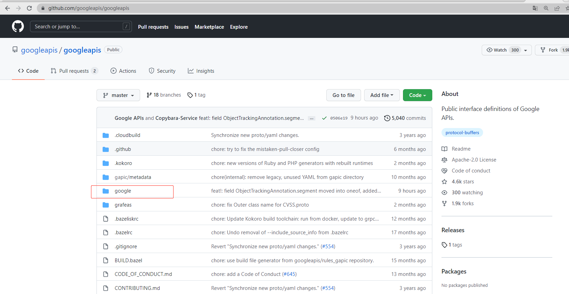The image size is (569, 294).
Task: Open the 1 tags link under Releases
Action: coord(452,245)
